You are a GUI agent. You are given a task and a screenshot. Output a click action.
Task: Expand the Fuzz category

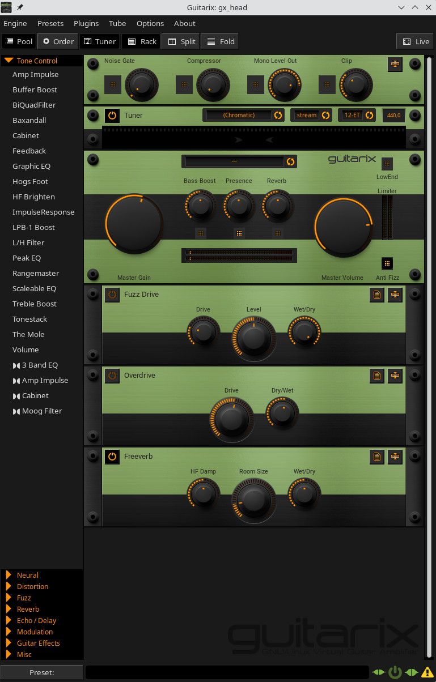[x=41, y=598]
